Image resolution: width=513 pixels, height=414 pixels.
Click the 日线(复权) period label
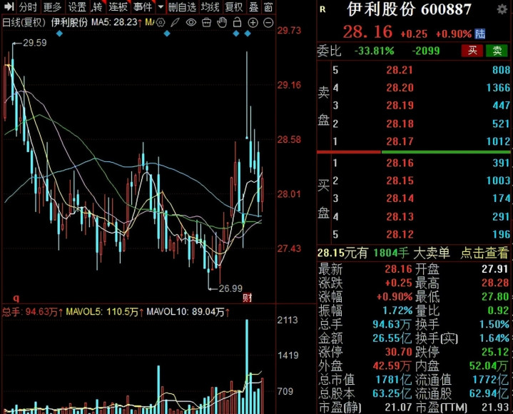(24, 22)
